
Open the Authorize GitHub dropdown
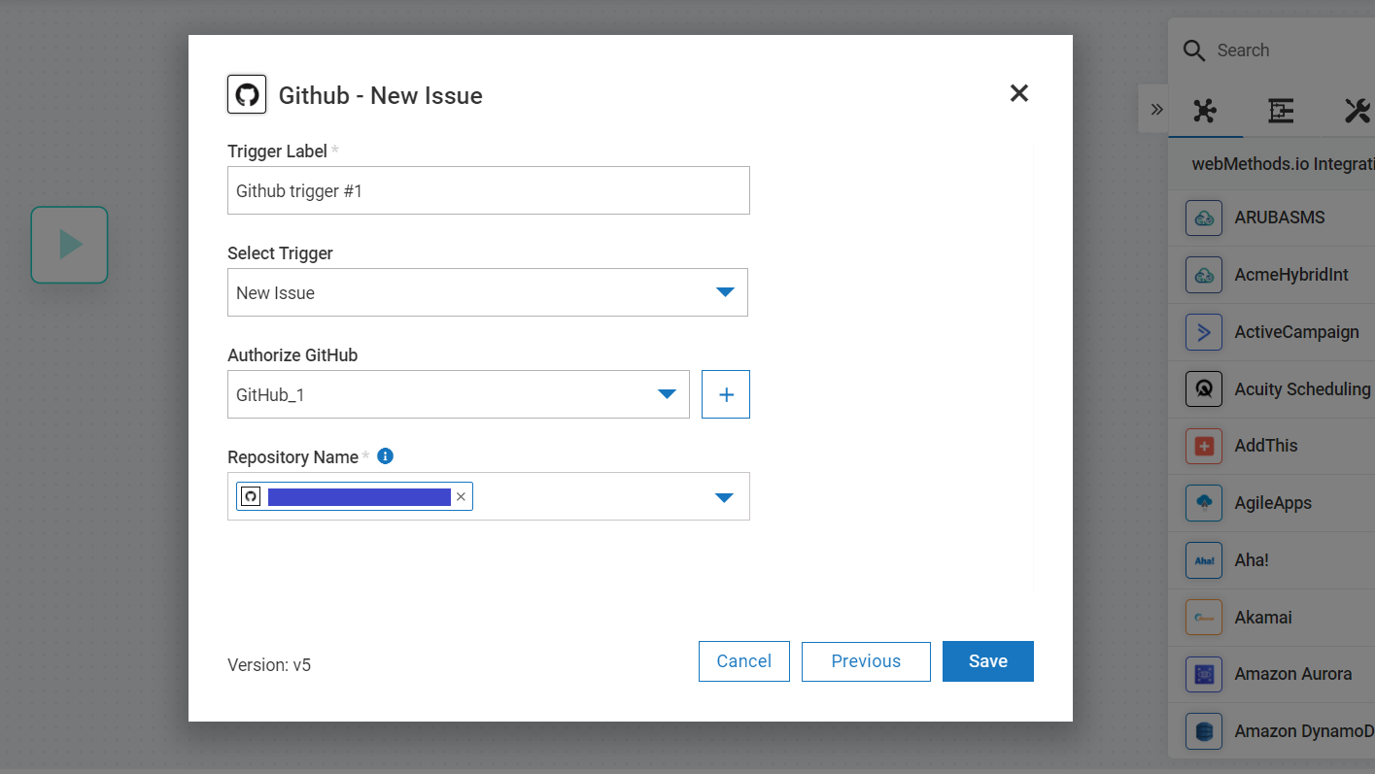667,394
